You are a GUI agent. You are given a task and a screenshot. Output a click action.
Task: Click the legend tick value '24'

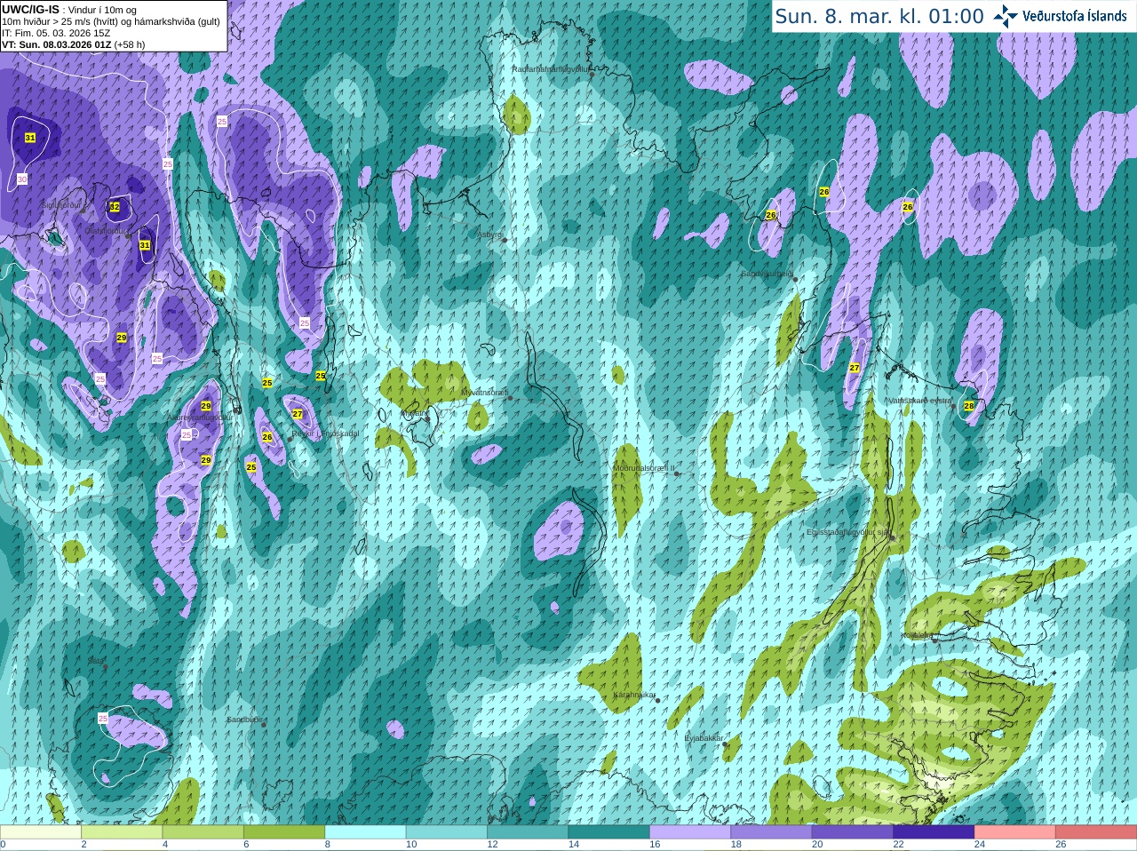(x=980, y=845)
